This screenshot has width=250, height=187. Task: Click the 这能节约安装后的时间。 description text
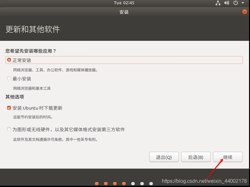click(x=33, y=117)
